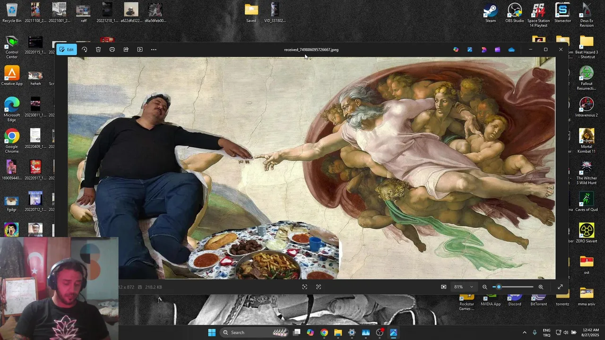Select the raff image file on desktop
605x340 pixels.
[x=83, y=13]
